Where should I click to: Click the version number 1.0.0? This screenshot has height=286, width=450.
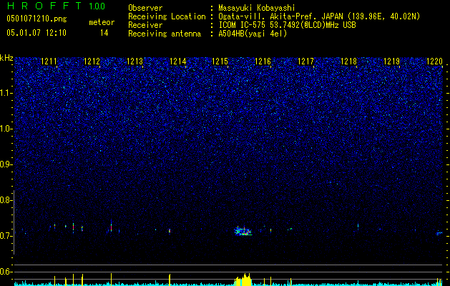(97, 6)
